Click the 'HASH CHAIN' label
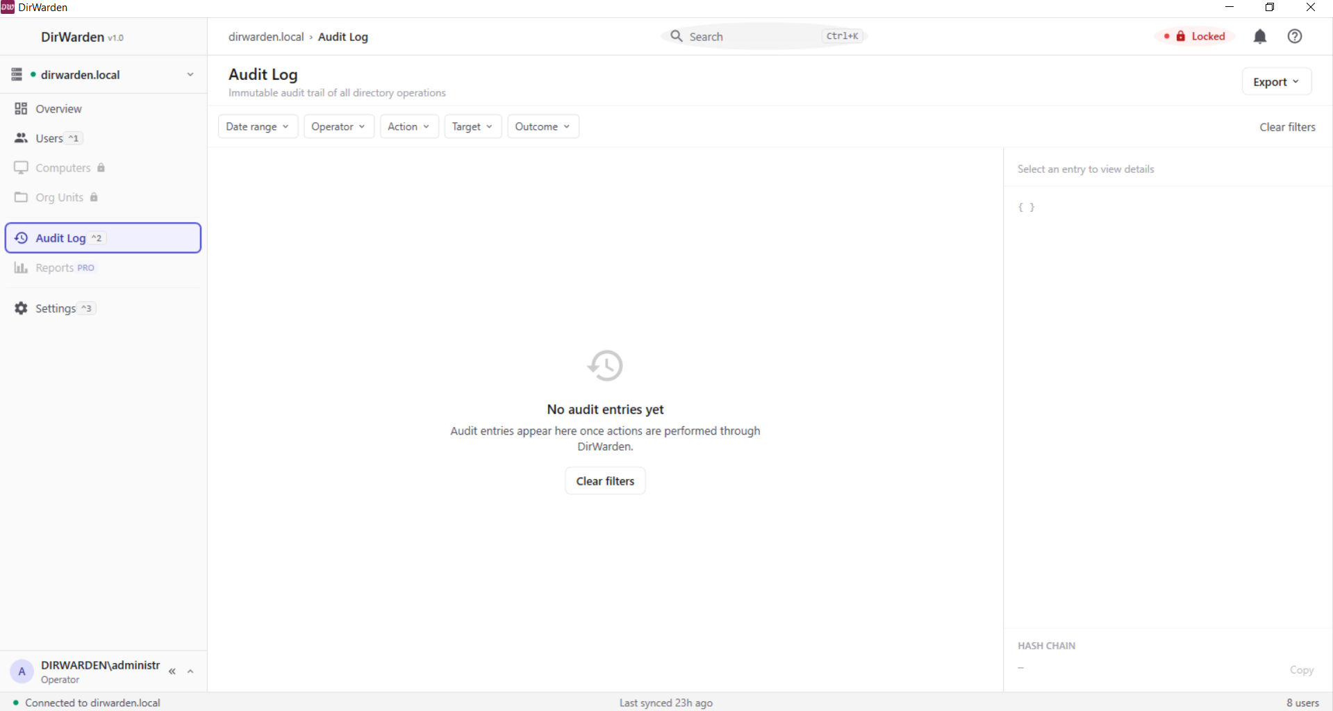This screenshot has height=711, width=1333. point(1046,646)
